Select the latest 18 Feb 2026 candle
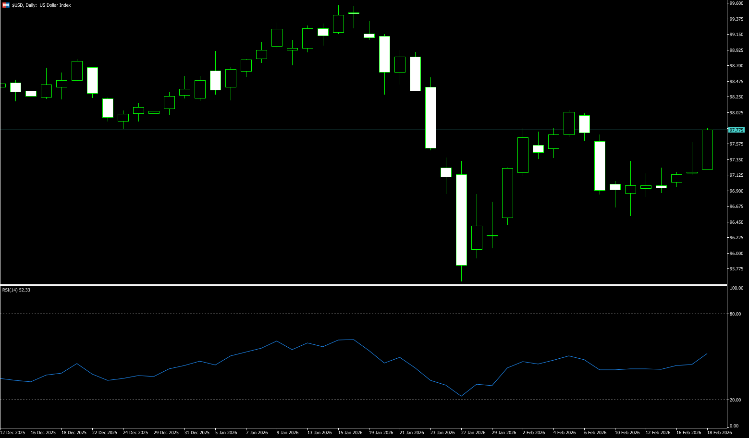749x438 pixels. [707, 149]
